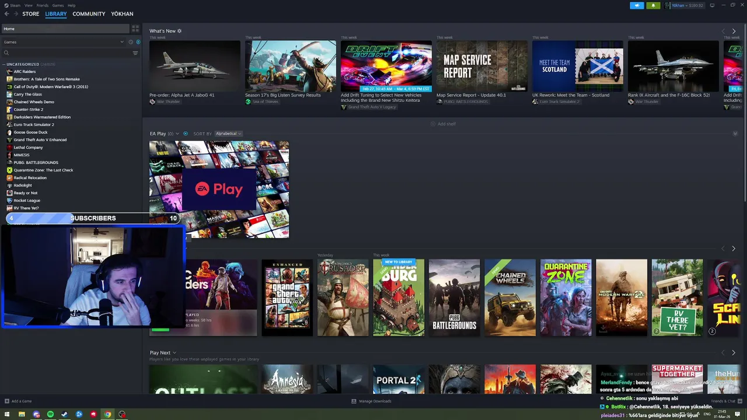This screenshot has height=420, width=747.
Task: Click the EA Play collection tile
Action: pyautogui.click(x=219, y=189)
